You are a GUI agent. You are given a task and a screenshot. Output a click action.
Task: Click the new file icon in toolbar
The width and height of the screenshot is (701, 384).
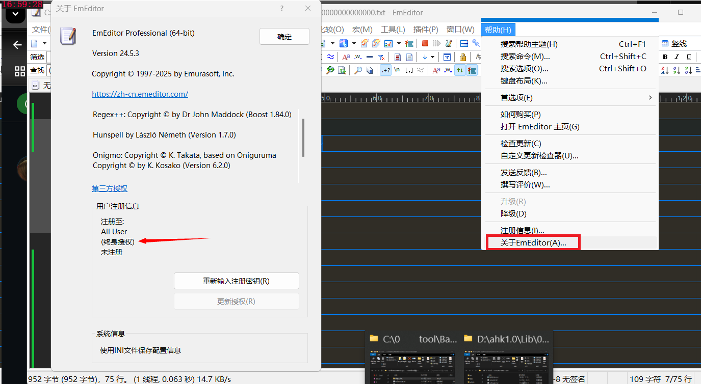coord(34,43)
